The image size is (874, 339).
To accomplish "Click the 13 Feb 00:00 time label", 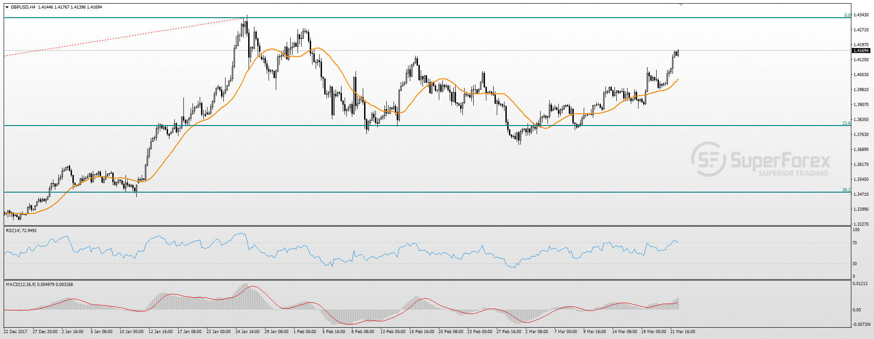I will click(x=393, y=332).
